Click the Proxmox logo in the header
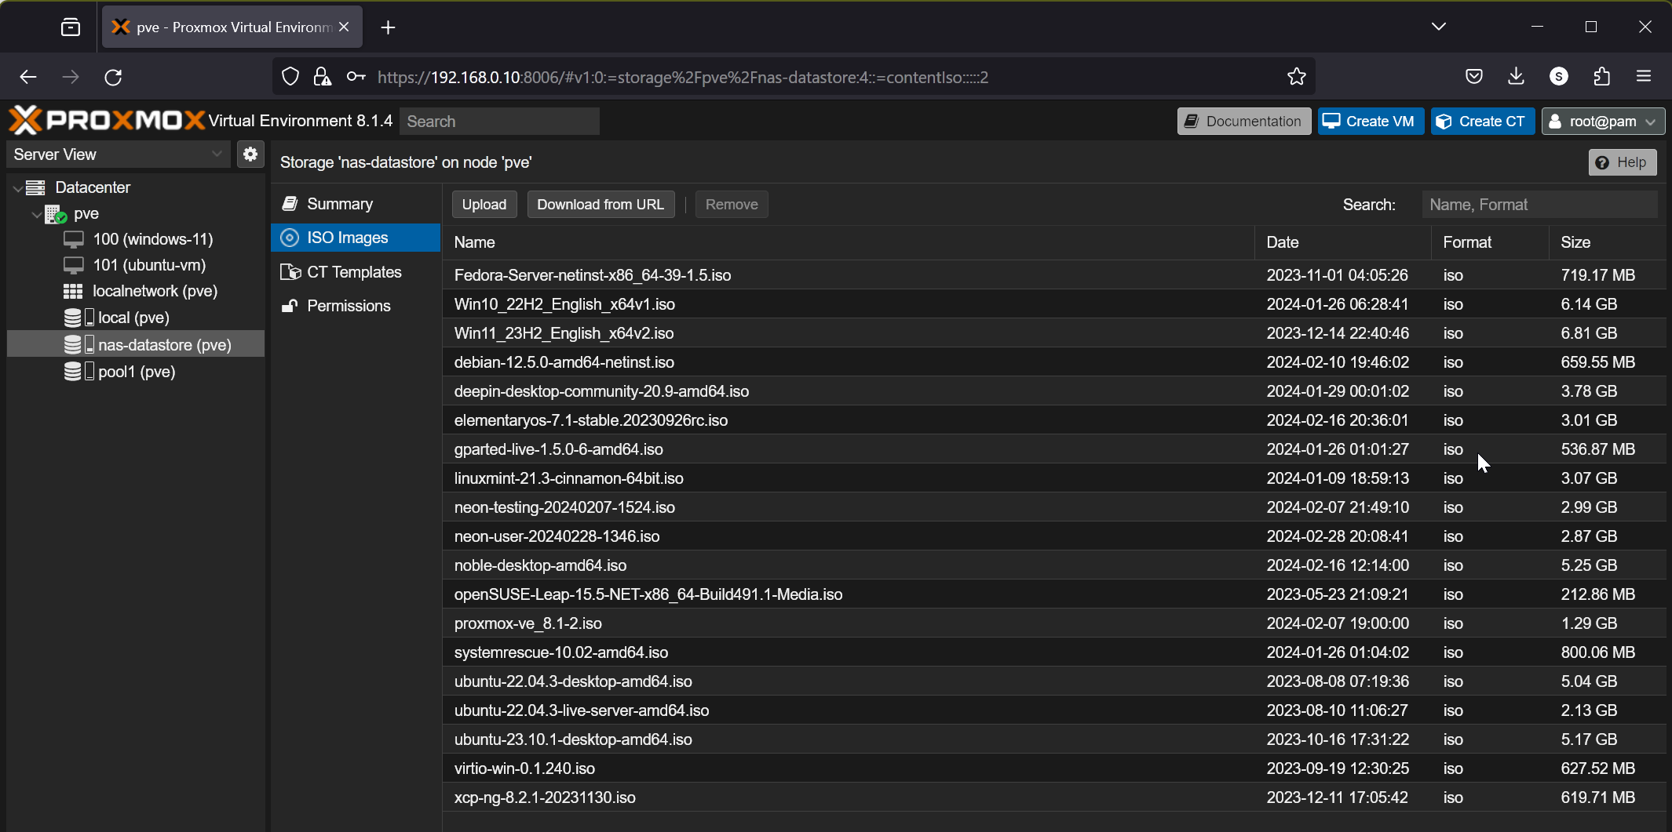The width and height of the screenshot is (1672, 832). pyautogui.click(x=107, y=121)
